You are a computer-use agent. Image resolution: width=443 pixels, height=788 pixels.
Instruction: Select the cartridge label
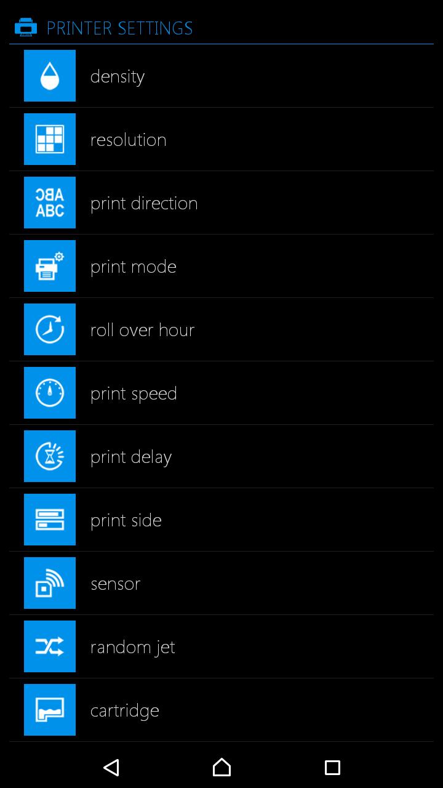click(124, 710)
